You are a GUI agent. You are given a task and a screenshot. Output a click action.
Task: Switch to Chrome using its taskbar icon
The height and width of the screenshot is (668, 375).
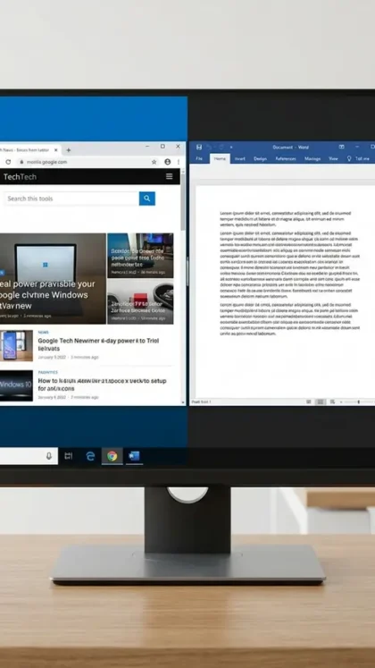(112, 456)
